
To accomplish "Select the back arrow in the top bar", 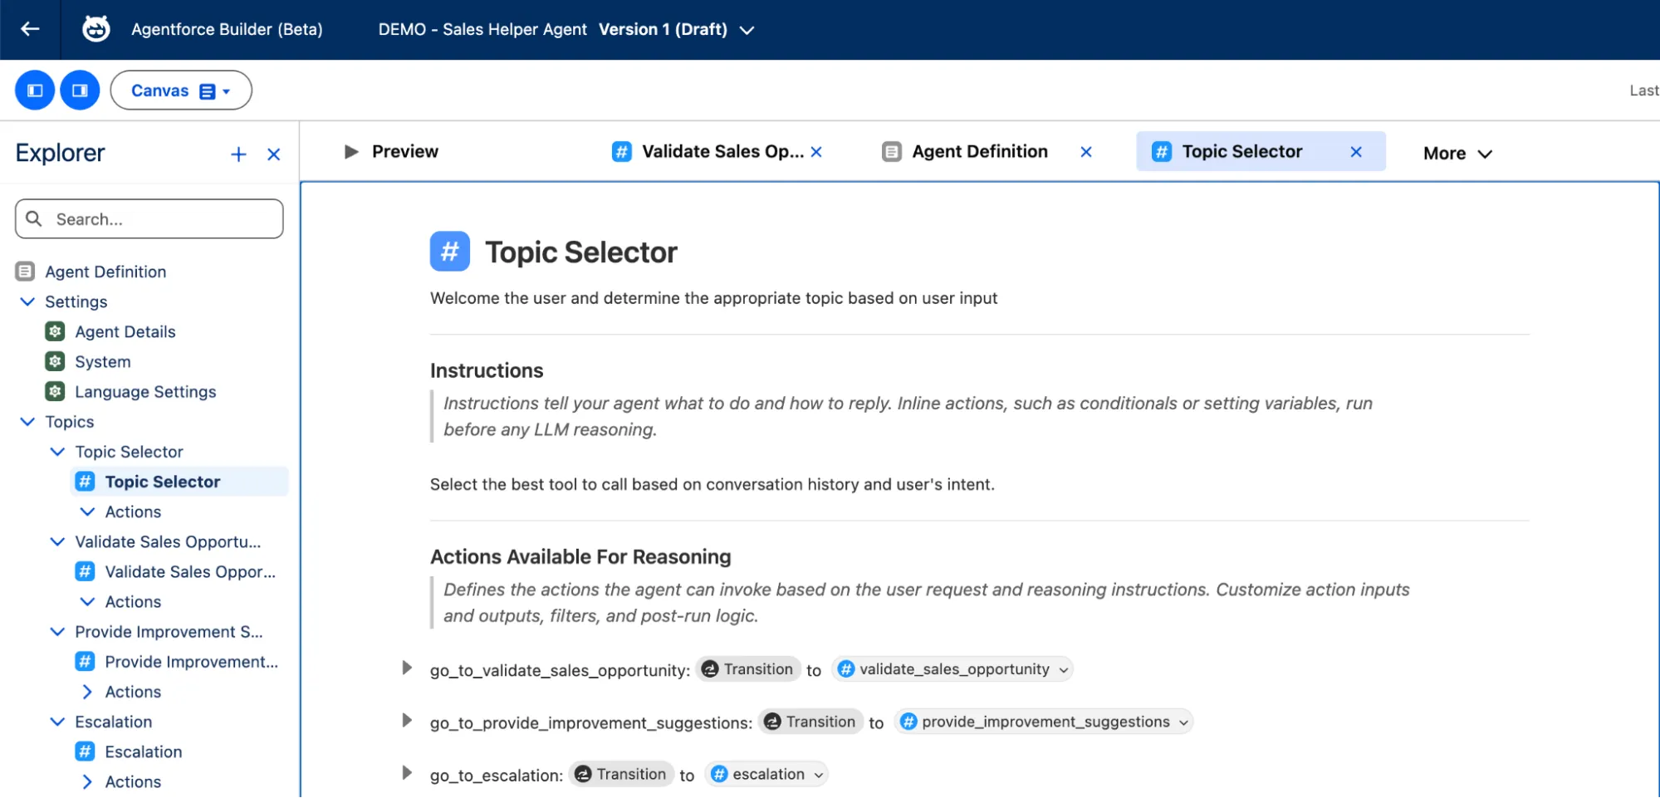I will tap(30, 28).
